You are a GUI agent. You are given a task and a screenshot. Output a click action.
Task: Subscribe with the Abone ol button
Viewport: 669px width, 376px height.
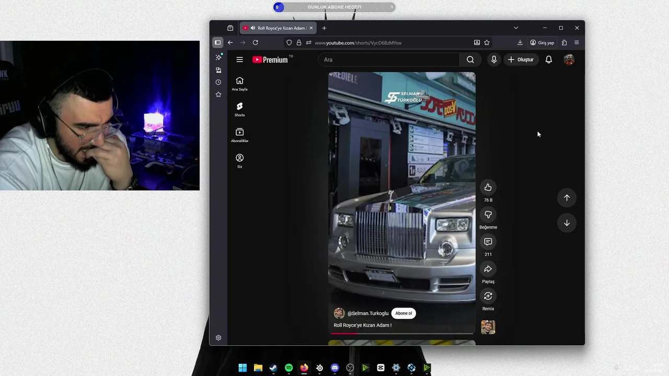403,313
